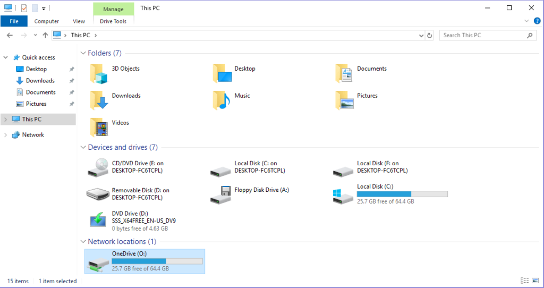The height and width of the screenshot is (288, 544).
Task: Expand the Network tree node
Action: pyautogui.click(x=5, y=135)
